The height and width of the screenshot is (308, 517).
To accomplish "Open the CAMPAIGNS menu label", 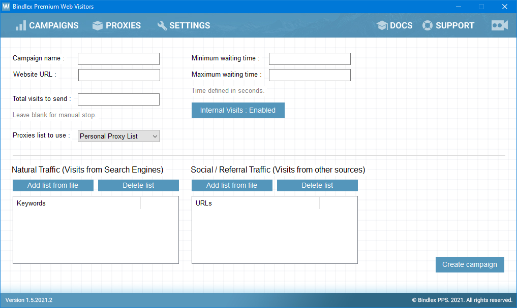I will (54, 25).
